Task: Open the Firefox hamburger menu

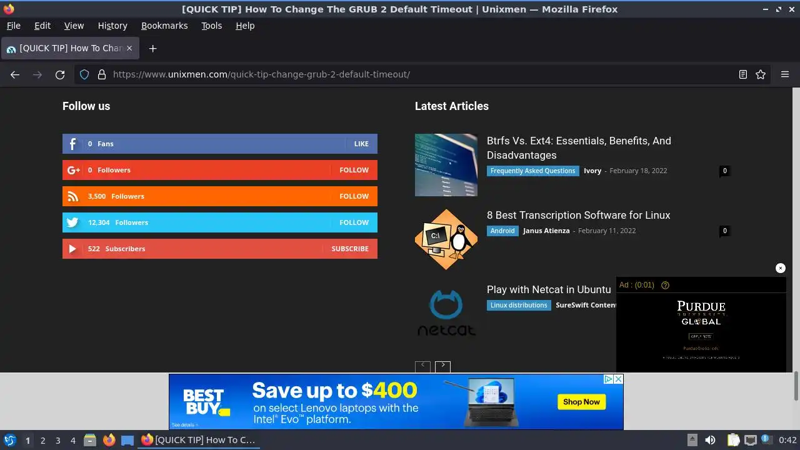Action: [x=785, y=74]
